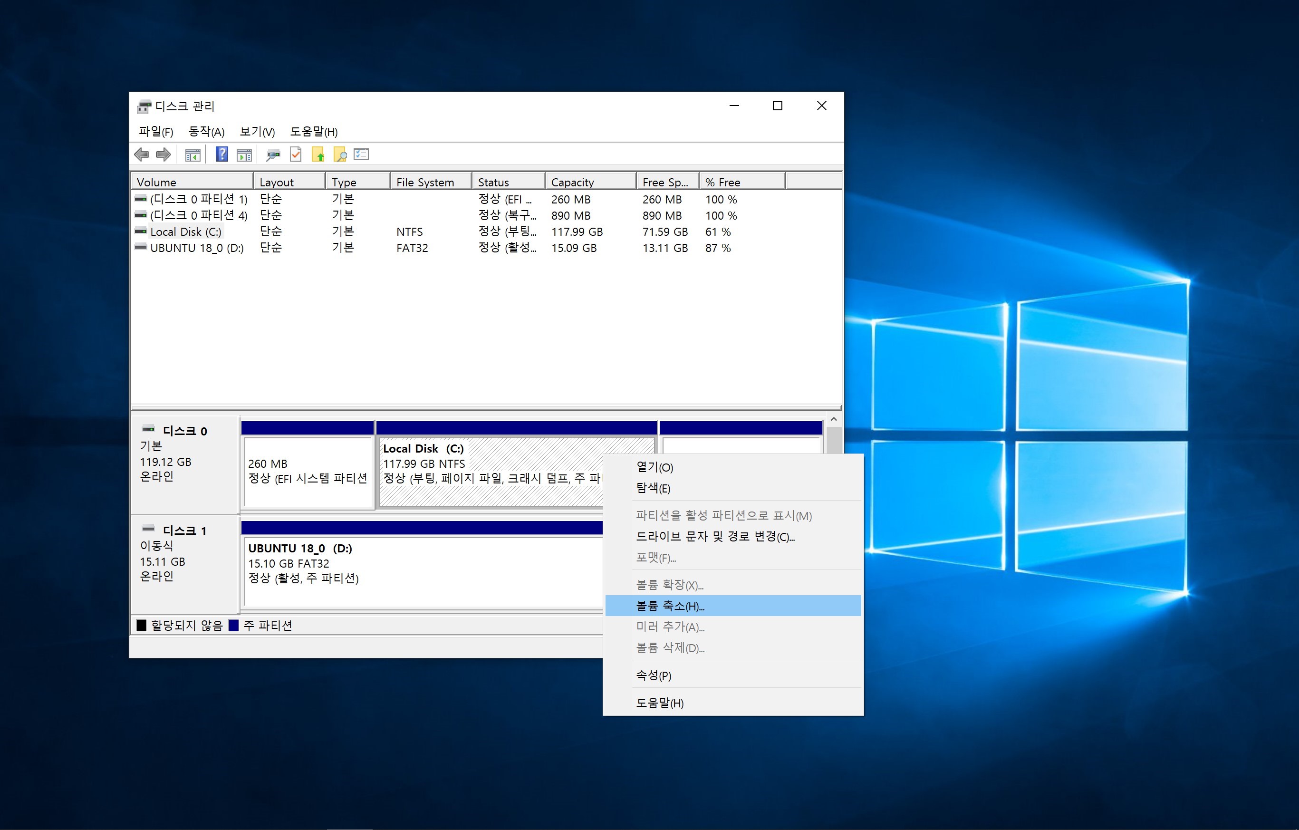
Task: Click the 디스크 1 disk icon
Action: [x=148, y=529]
